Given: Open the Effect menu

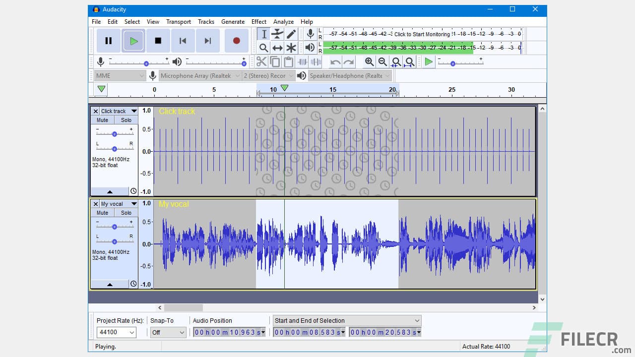Looking at the screenshot, I should click(258, 21).
